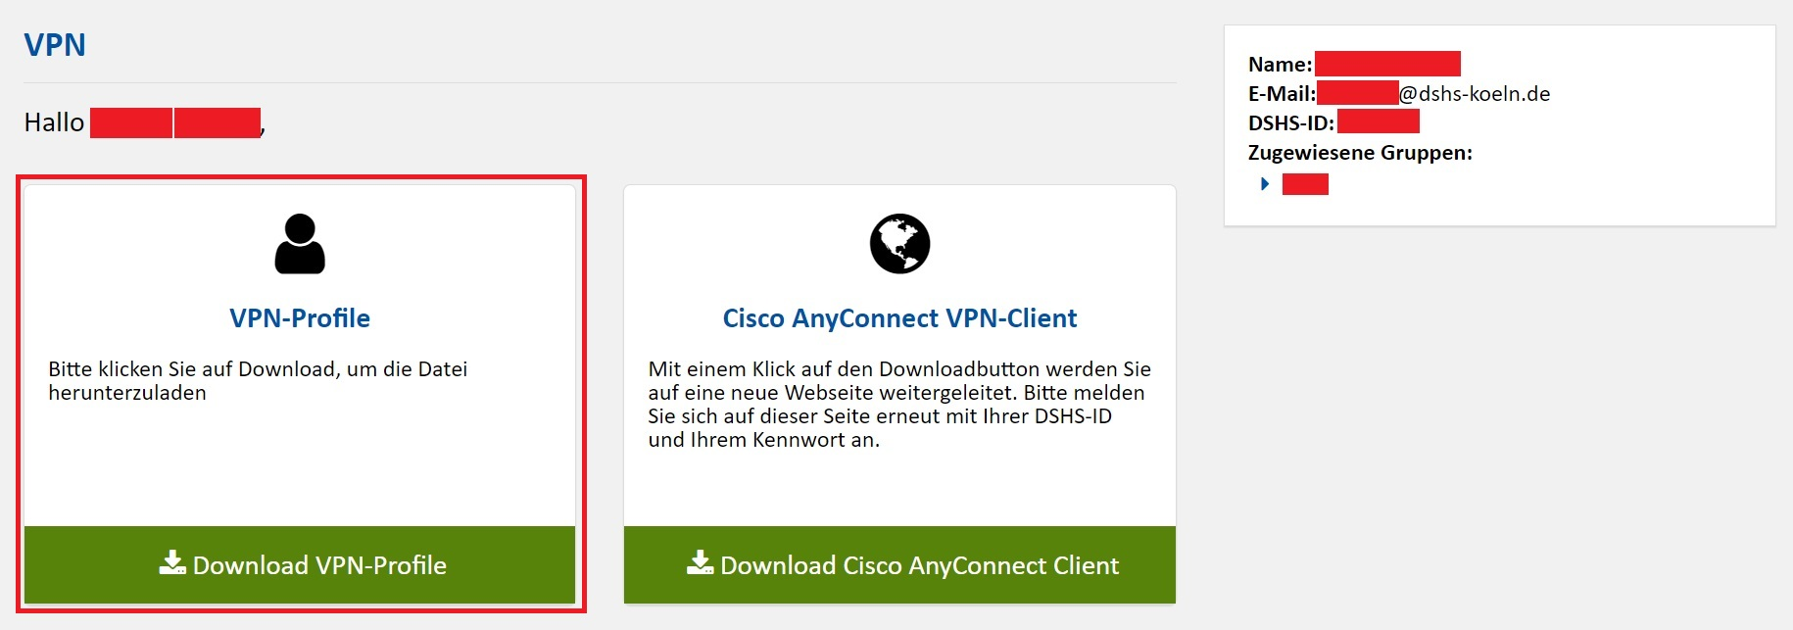Open the Cisco AnyConnect VPN-Client heading
The height and width of the screenshot is (630, 1793).
click(899, 318)
